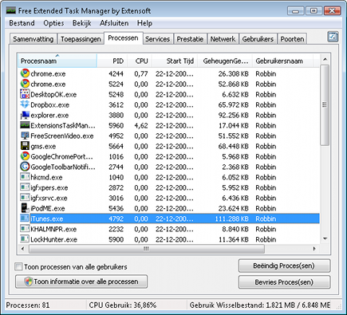Click the explorer.exe process icon

25,115
